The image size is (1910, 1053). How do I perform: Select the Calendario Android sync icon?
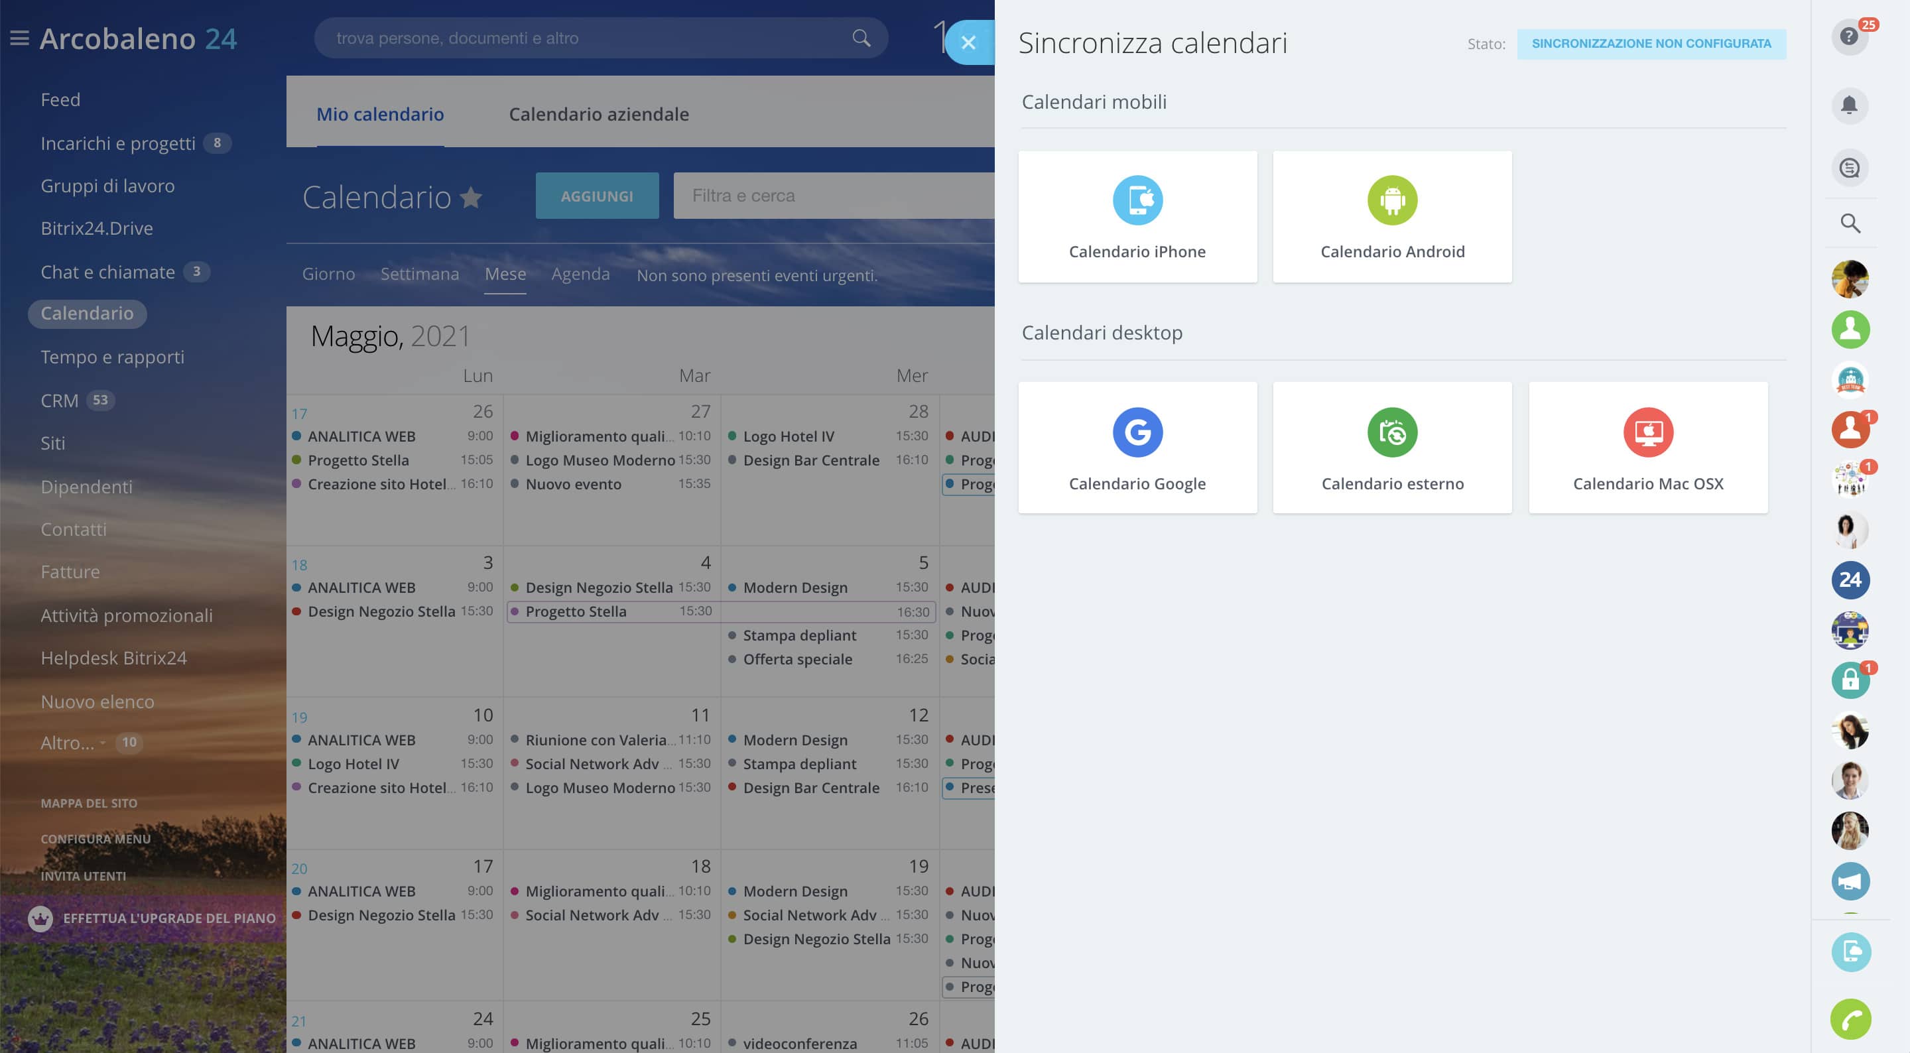[1392, 200]
